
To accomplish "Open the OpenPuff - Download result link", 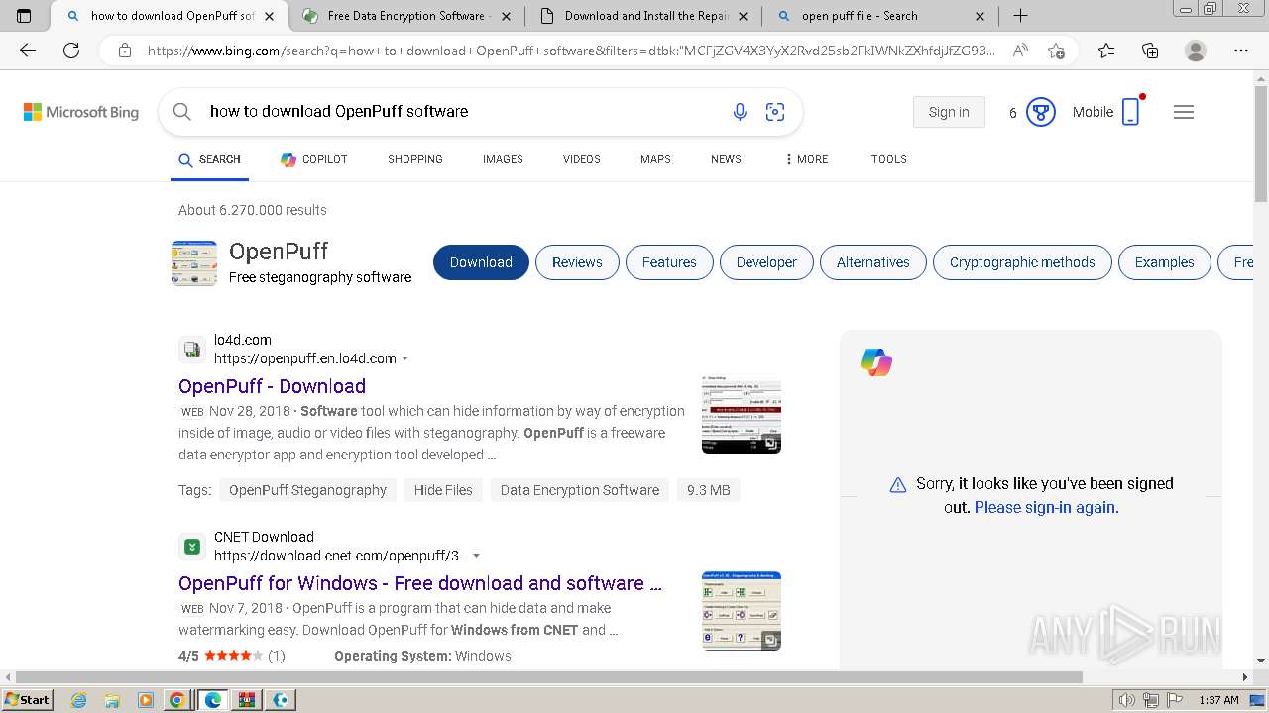I will click(272, 386).
